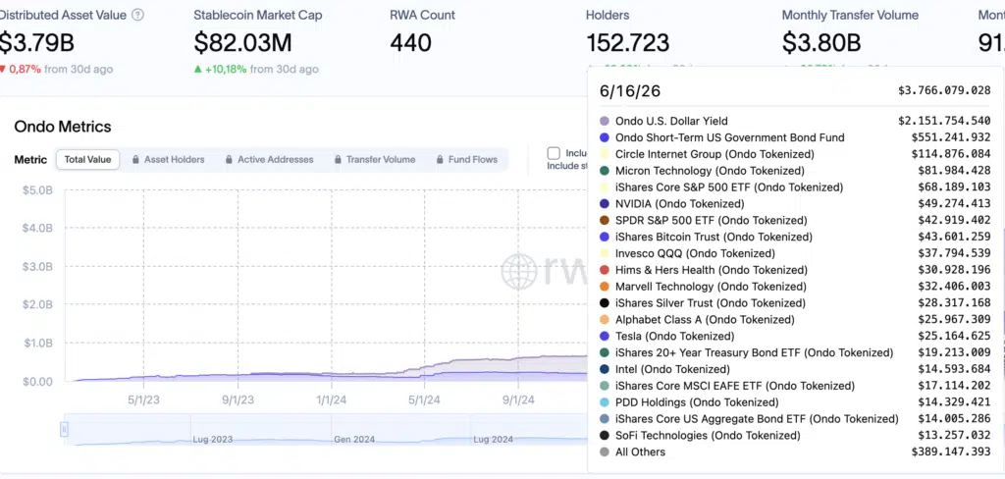The width and height of the screenshot is (1005, 479).
Task: Click the Ondo U.S. Dollar Yield color dot
Action: [604, 121]
